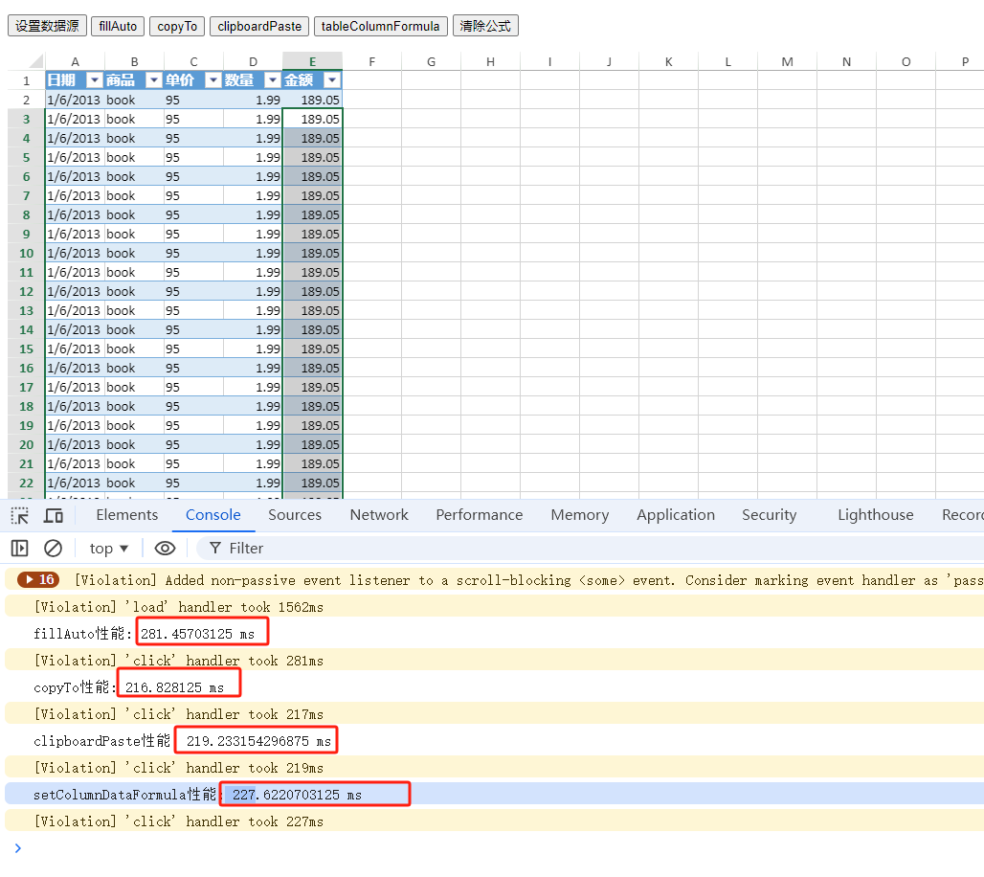Show the console sidebar panel icon

19,549
